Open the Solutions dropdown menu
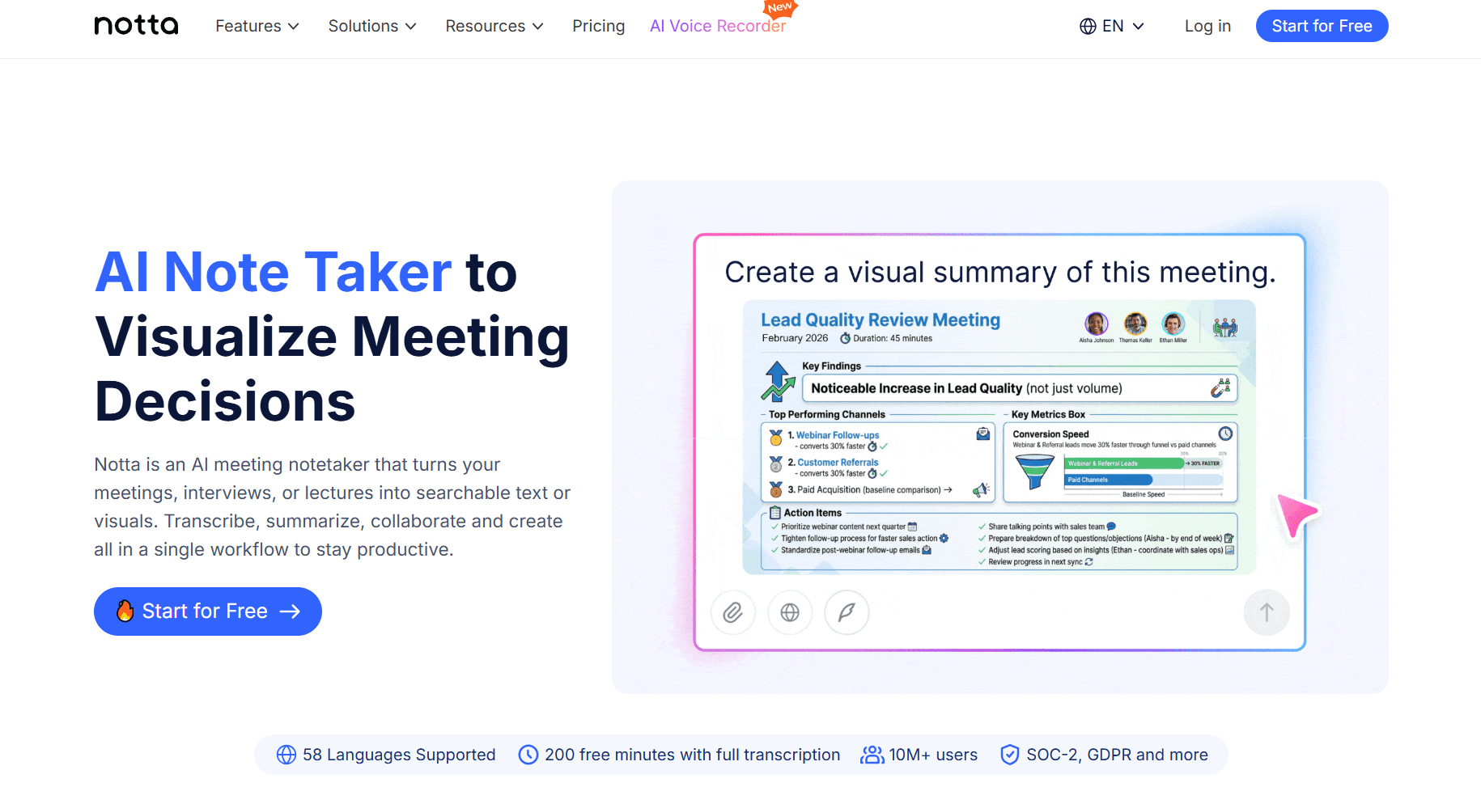The width and height of the screenshot is (1481, 787). 372,26
